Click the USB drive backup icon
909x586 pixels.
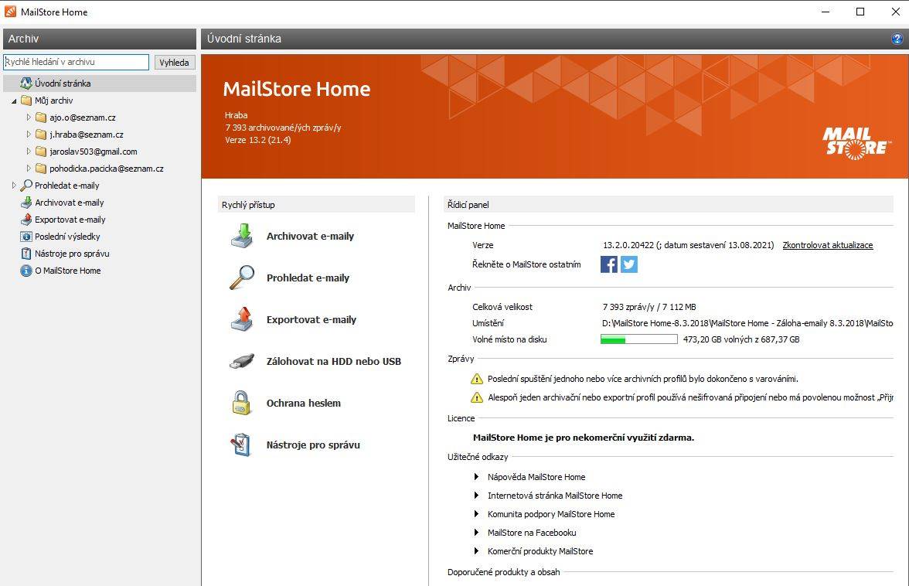click(242, 361)
